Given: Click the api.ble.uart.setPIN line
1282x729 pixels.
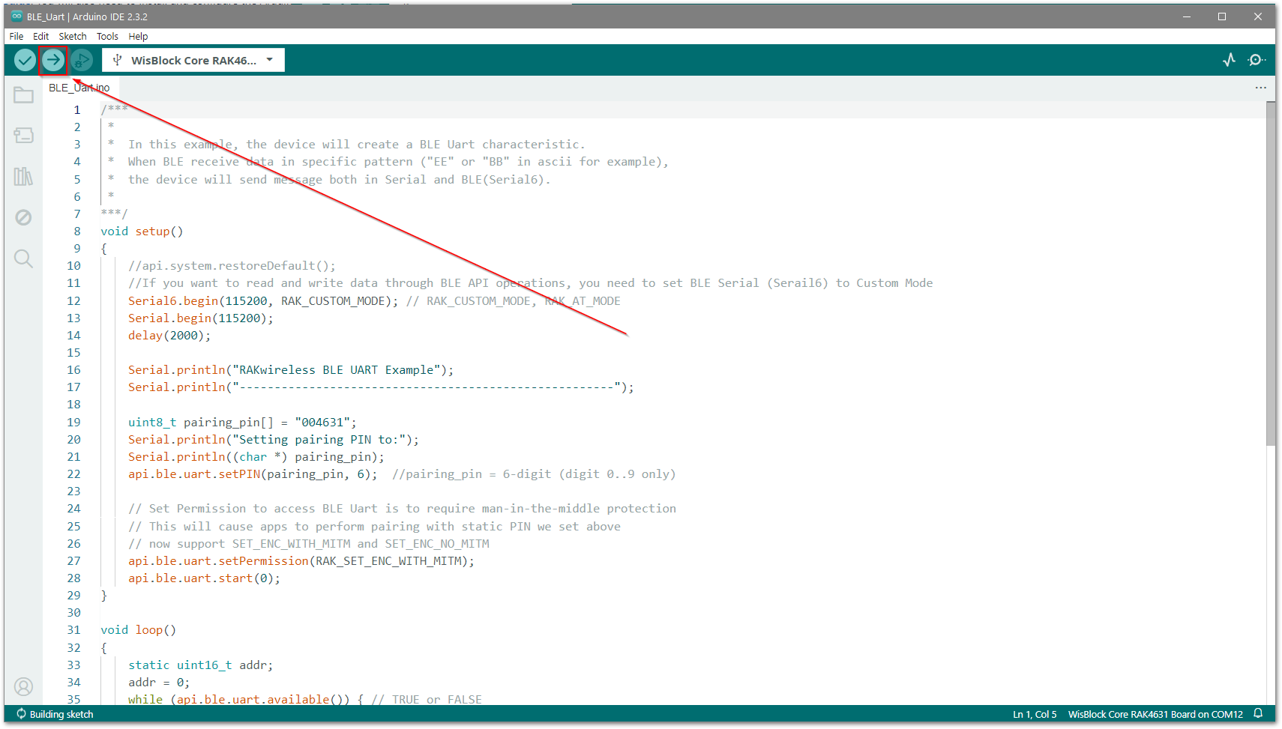Looking at the screenshot, I should click(402, 474).
